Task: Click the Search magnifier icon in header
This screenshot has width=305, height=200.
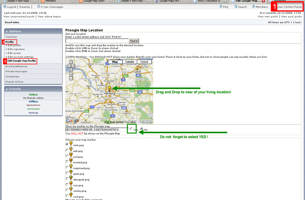Action: [236, 6]
